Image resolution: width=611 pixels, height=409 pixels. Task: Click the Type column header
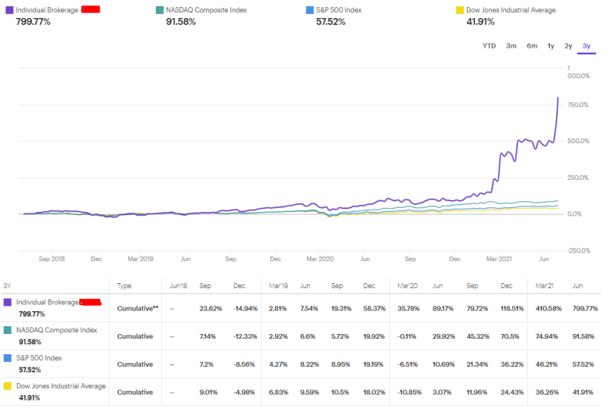tap(124, 285)
